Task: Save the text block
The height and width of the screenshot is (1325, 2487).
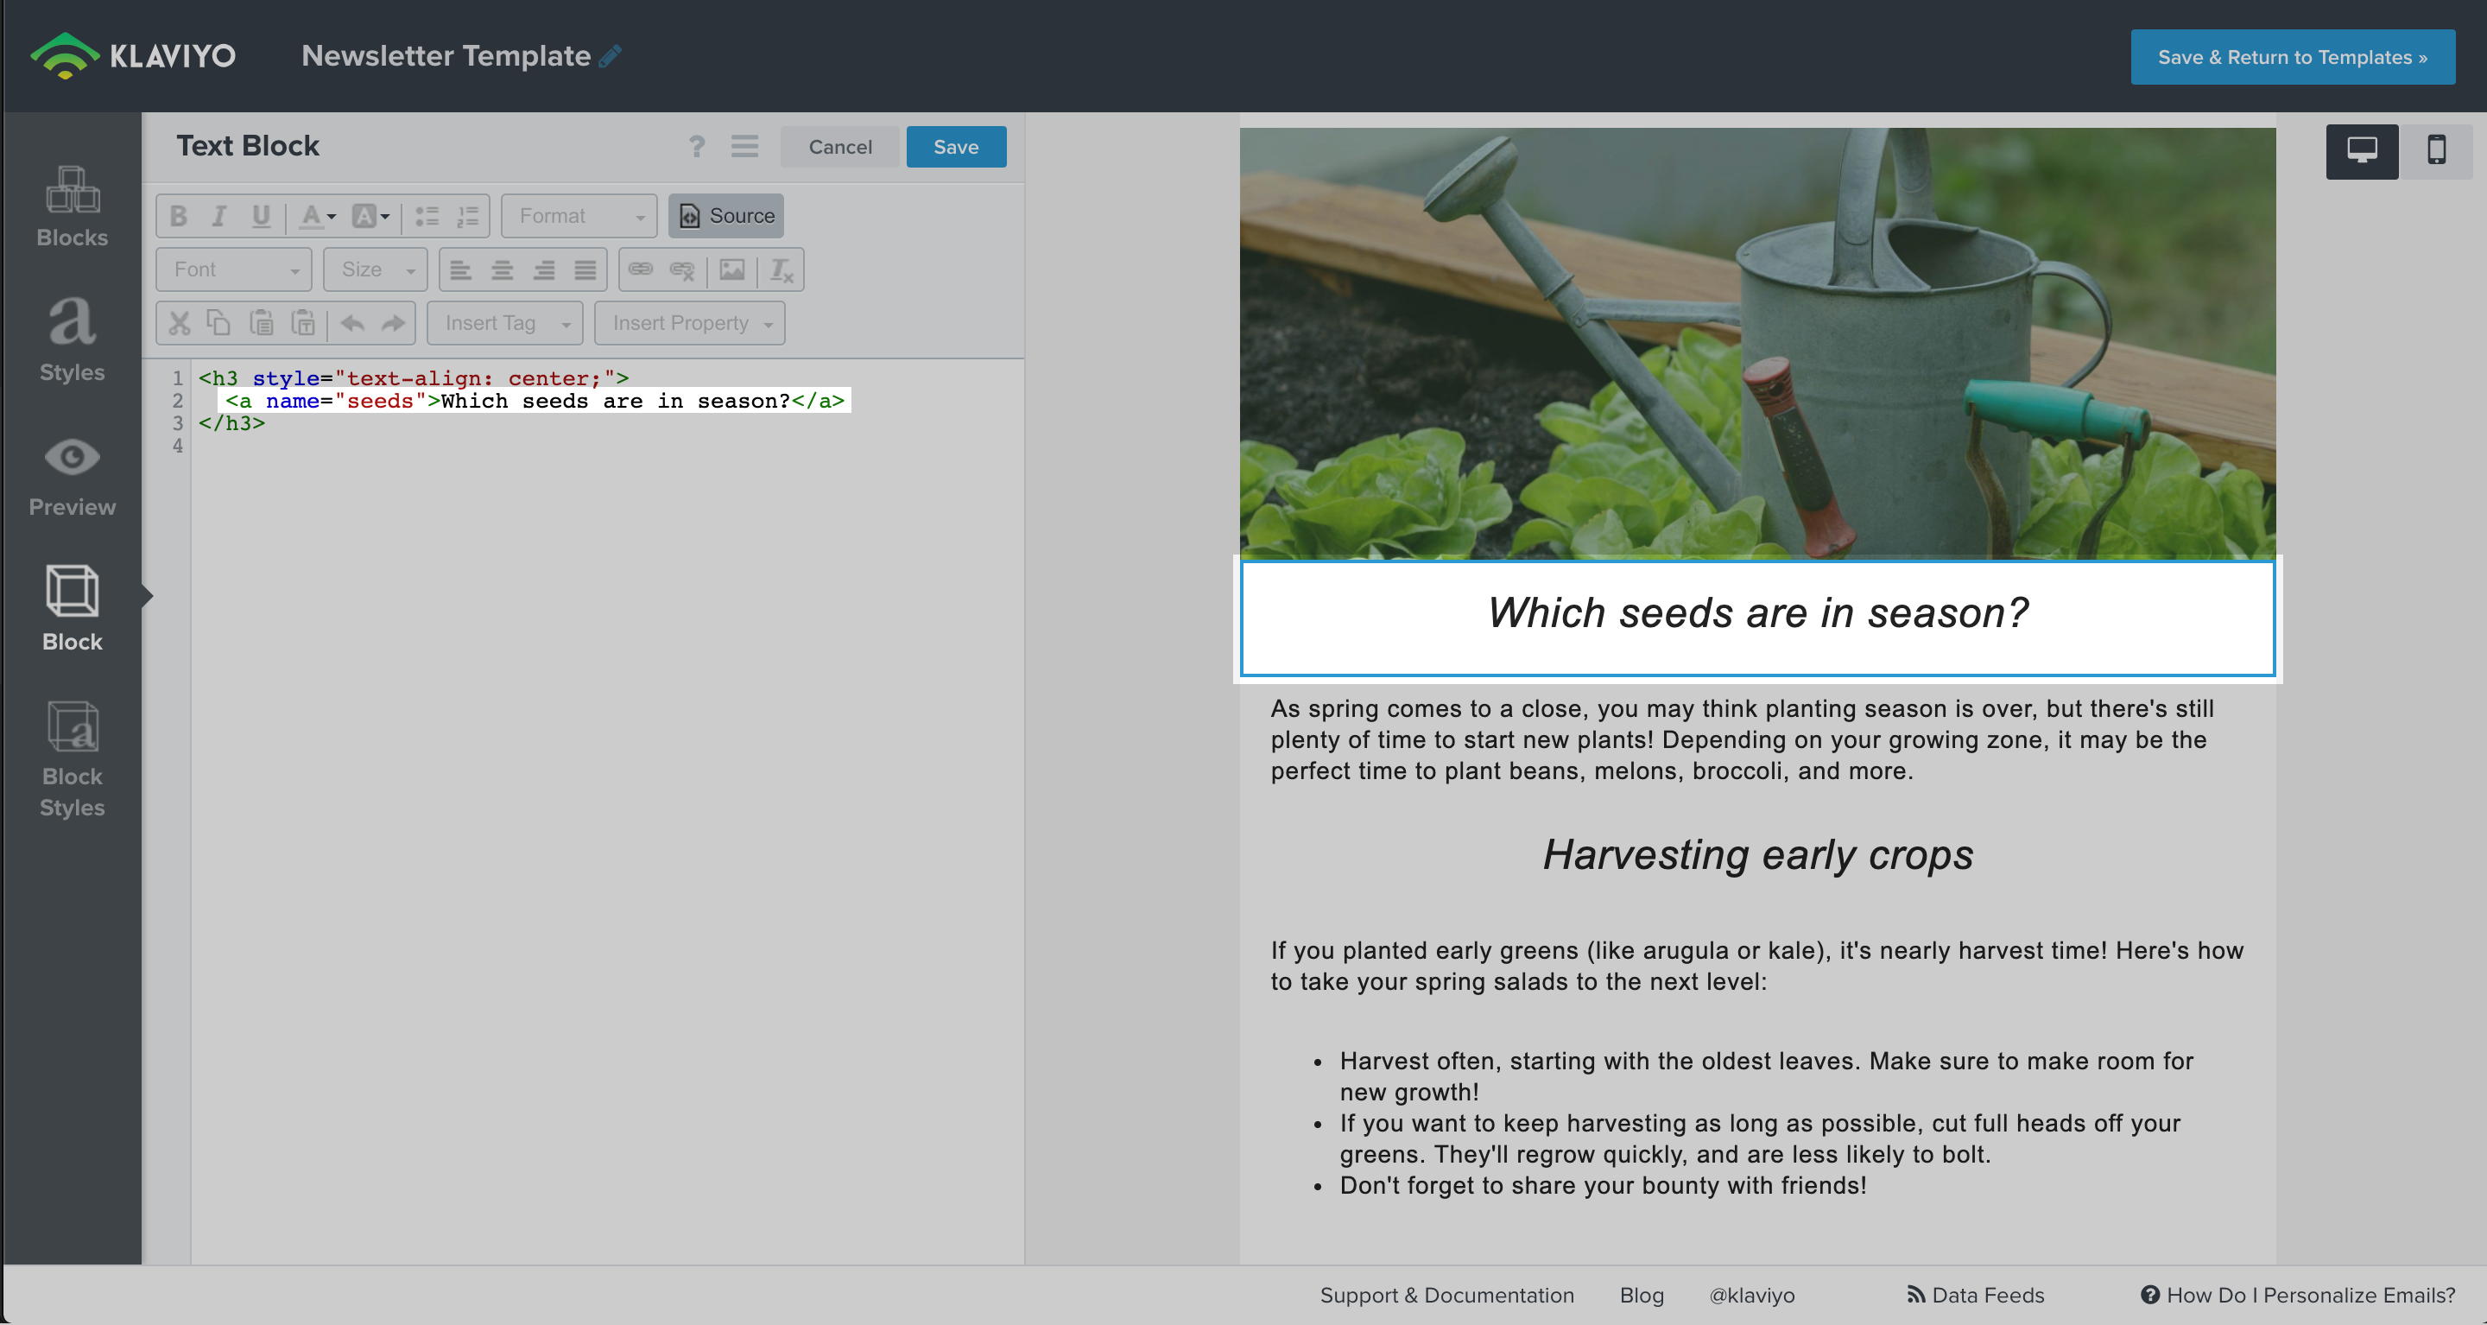Action: tap(956, 147)
